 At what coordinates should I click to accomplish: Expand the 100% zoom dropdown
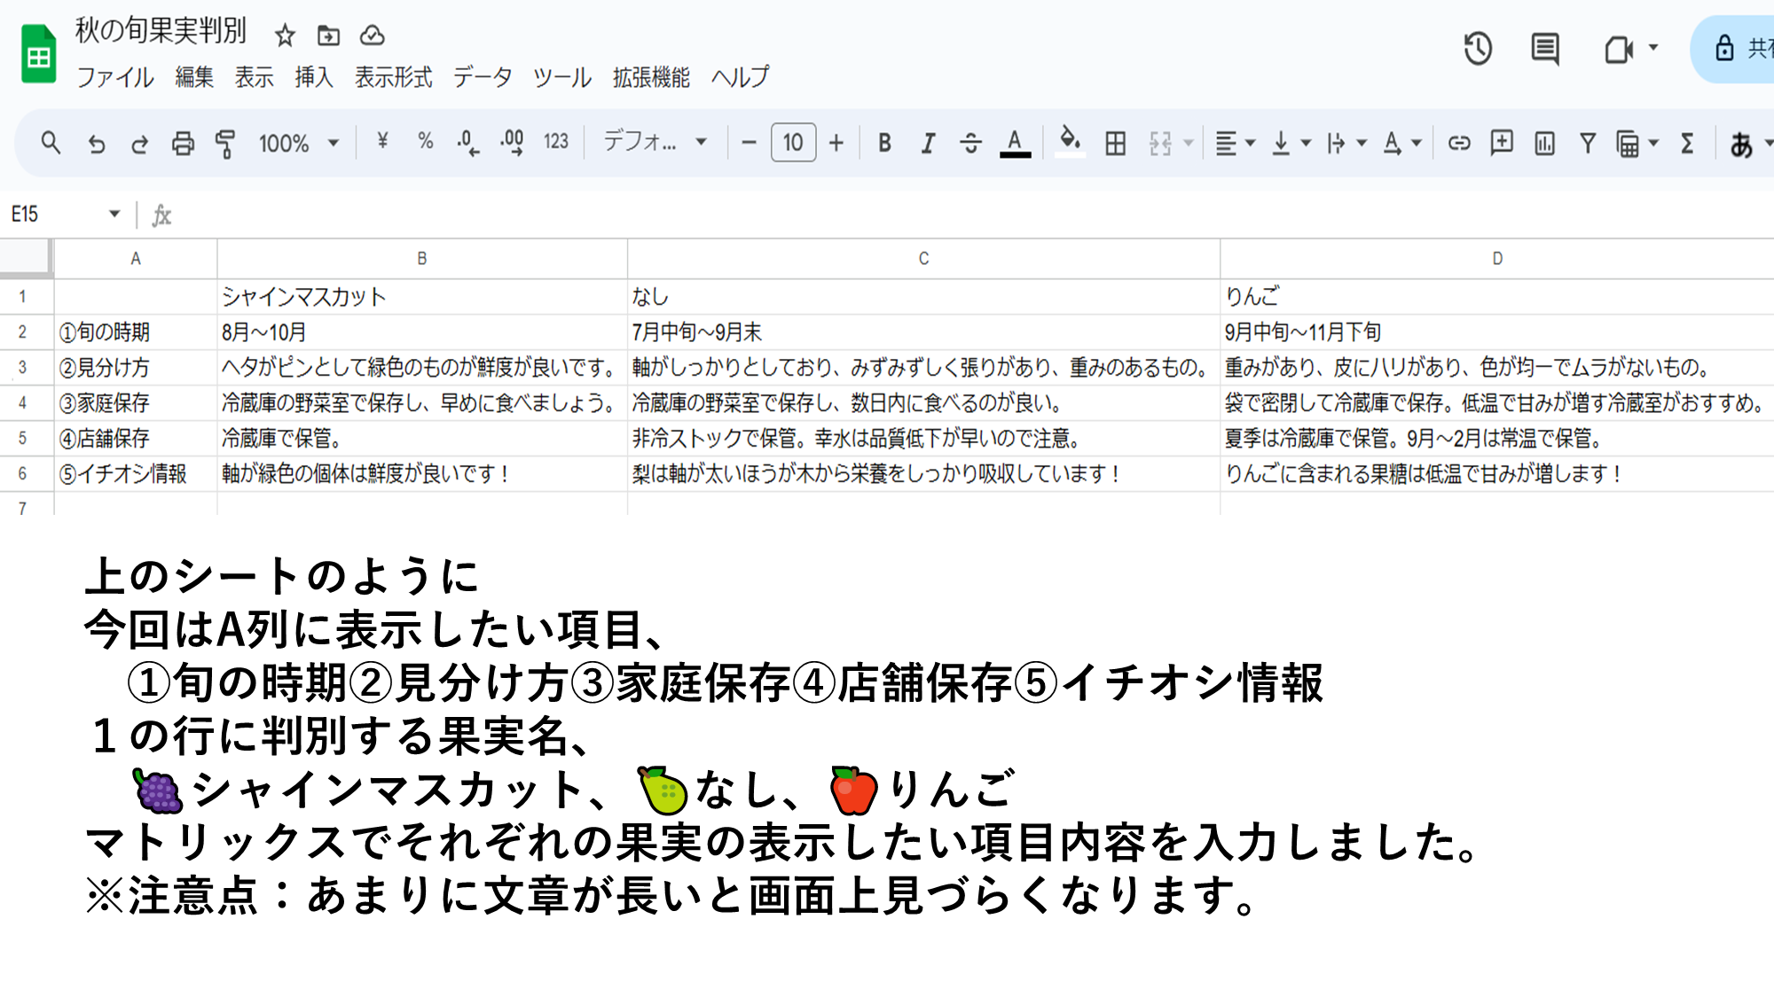click(x=298, y=143)
